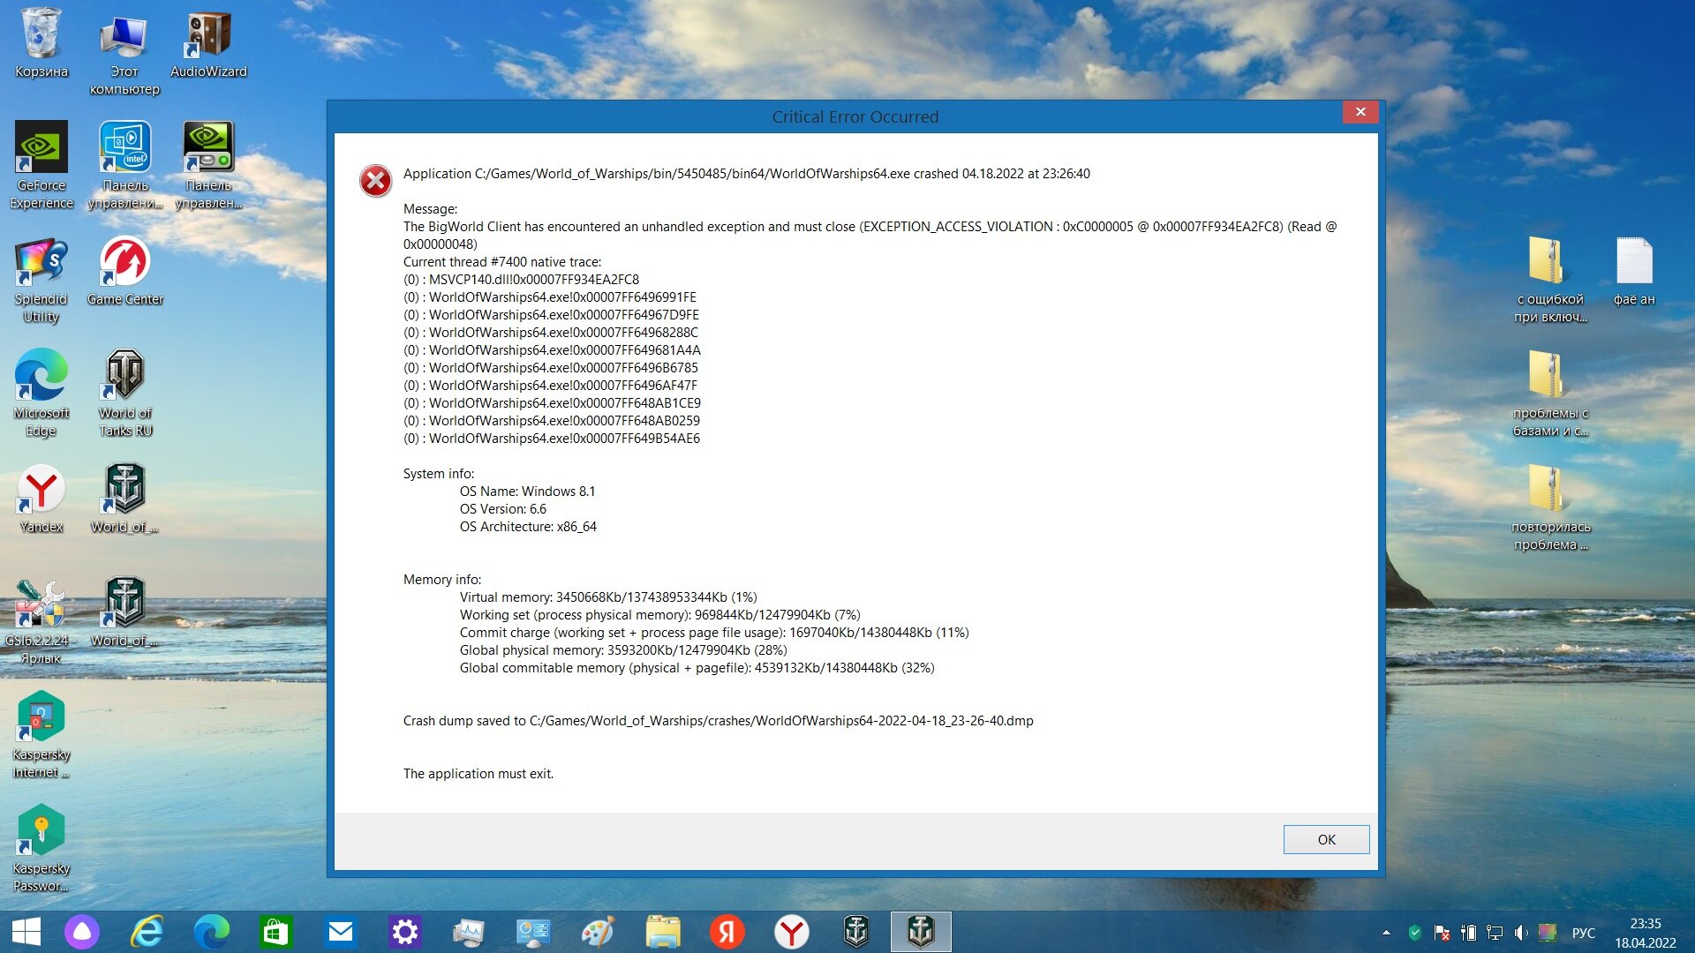Select the World_of_ shortcut beside Yandex
The image size is (1695, 953).
click(x=124, y=499)
